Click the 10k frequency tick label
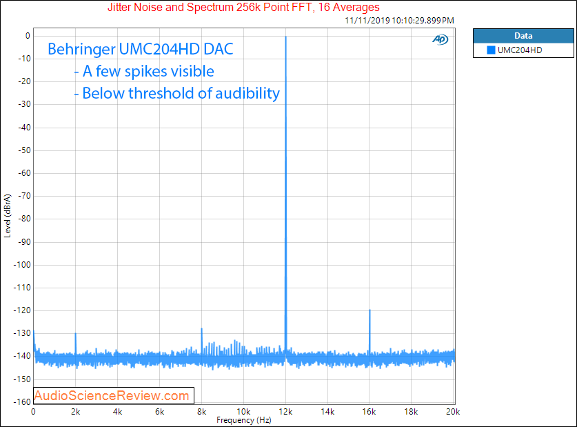Screen dimensions: 577x427 [243, 412]
